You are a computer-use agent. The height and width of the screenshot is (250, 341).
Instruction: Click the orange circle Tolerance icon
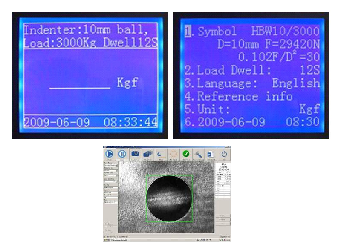(173, 153)
